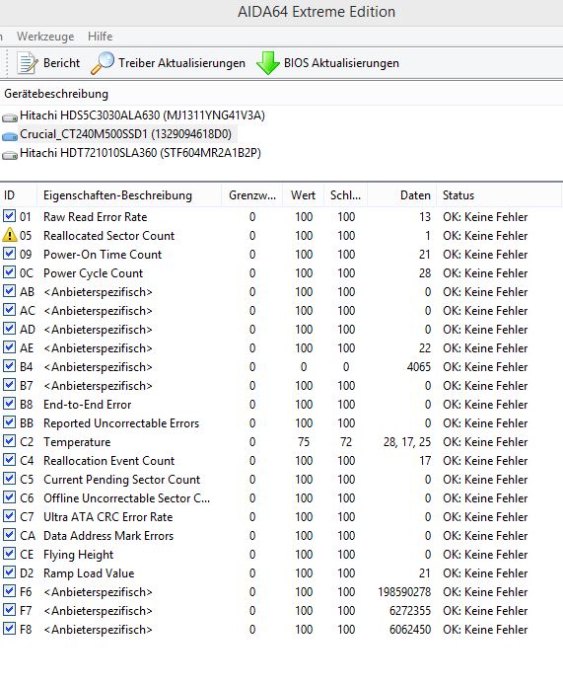This screenshot has height=685, width=563.
Task: Click the Power-On Time Count description
Action: click(x=103, y=255)
